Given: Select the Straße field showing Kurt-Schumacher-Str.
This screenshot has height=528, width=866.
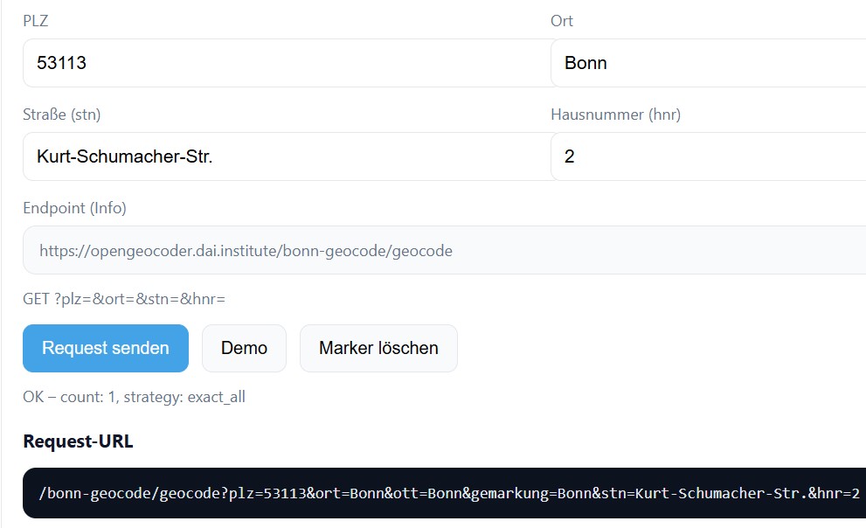Looking at the screenshot, I should (x=287, y=156).
